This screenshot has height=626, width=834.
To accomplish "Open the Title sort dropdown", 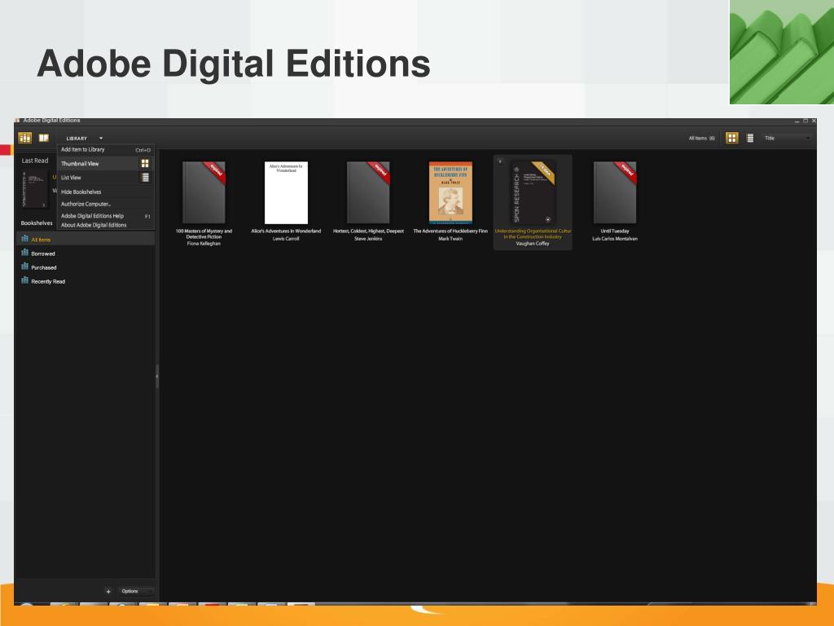I will [787, 138].
